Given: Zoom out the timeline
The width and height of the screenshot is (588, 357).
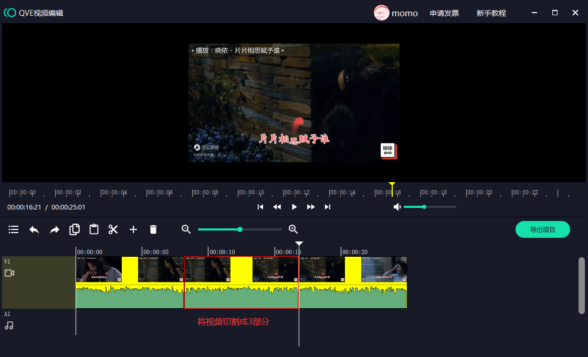Looking at the screenshot, I should coord(186,229).
